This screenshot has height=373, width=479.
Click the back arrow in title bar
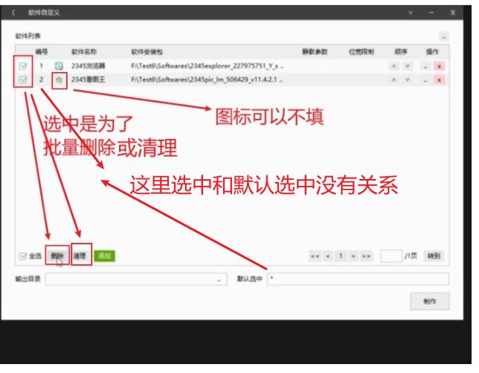click(x=13, y=13)
